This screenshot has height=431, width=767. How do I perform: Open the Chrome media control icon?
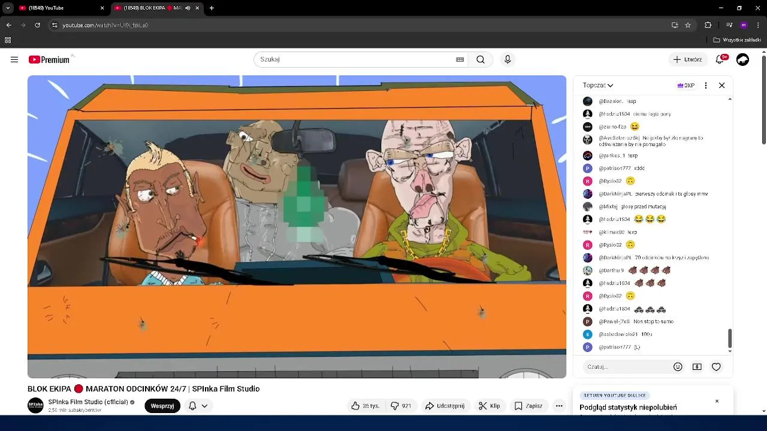729,25
